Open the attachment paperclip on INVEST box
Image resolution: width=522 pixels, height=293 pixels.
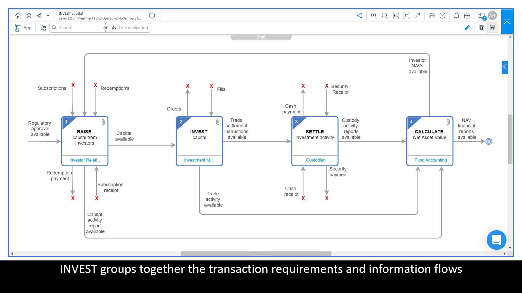218,122
